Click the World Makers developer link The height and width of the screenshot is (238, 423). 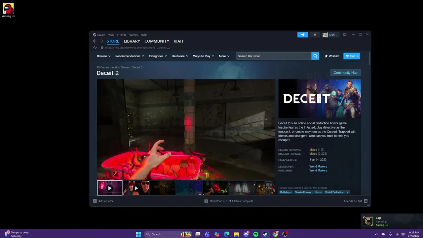pos(318,167)
